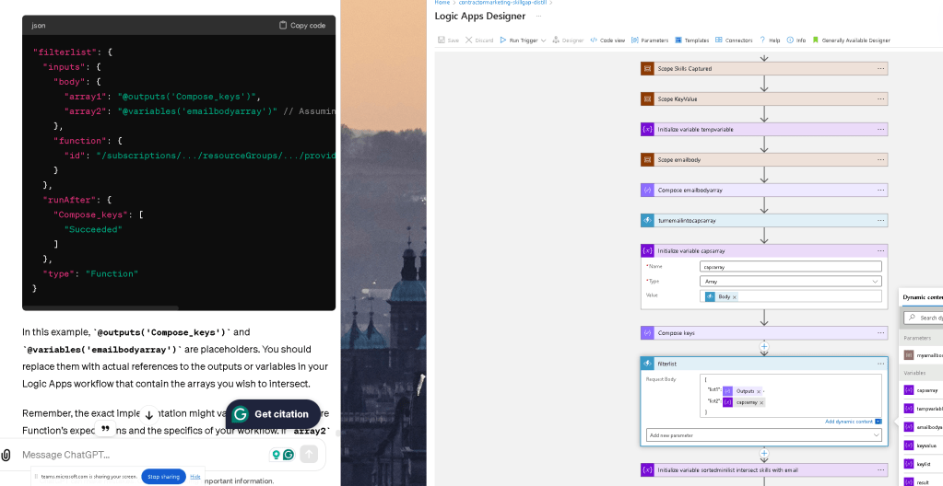This screenshot has width=943, height=486.
Task: Select keylist variable in dynamic content
Action: [x=923, y=465]
